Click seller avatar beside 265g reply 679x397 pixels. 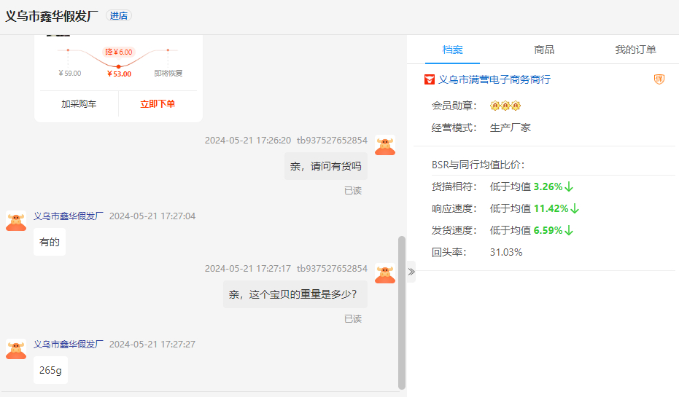16,350
